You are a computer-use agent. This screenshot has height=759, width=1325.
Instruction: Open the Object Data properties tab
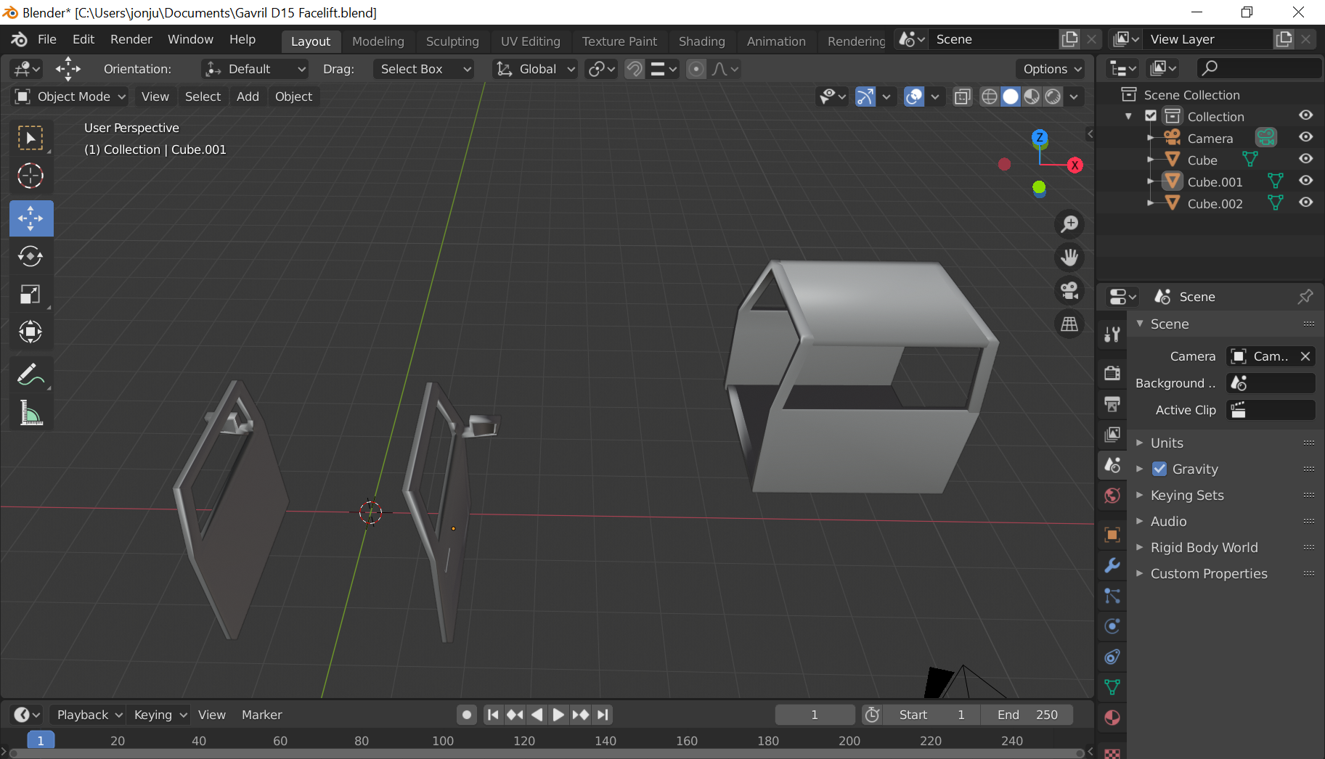click(1112, 687)
